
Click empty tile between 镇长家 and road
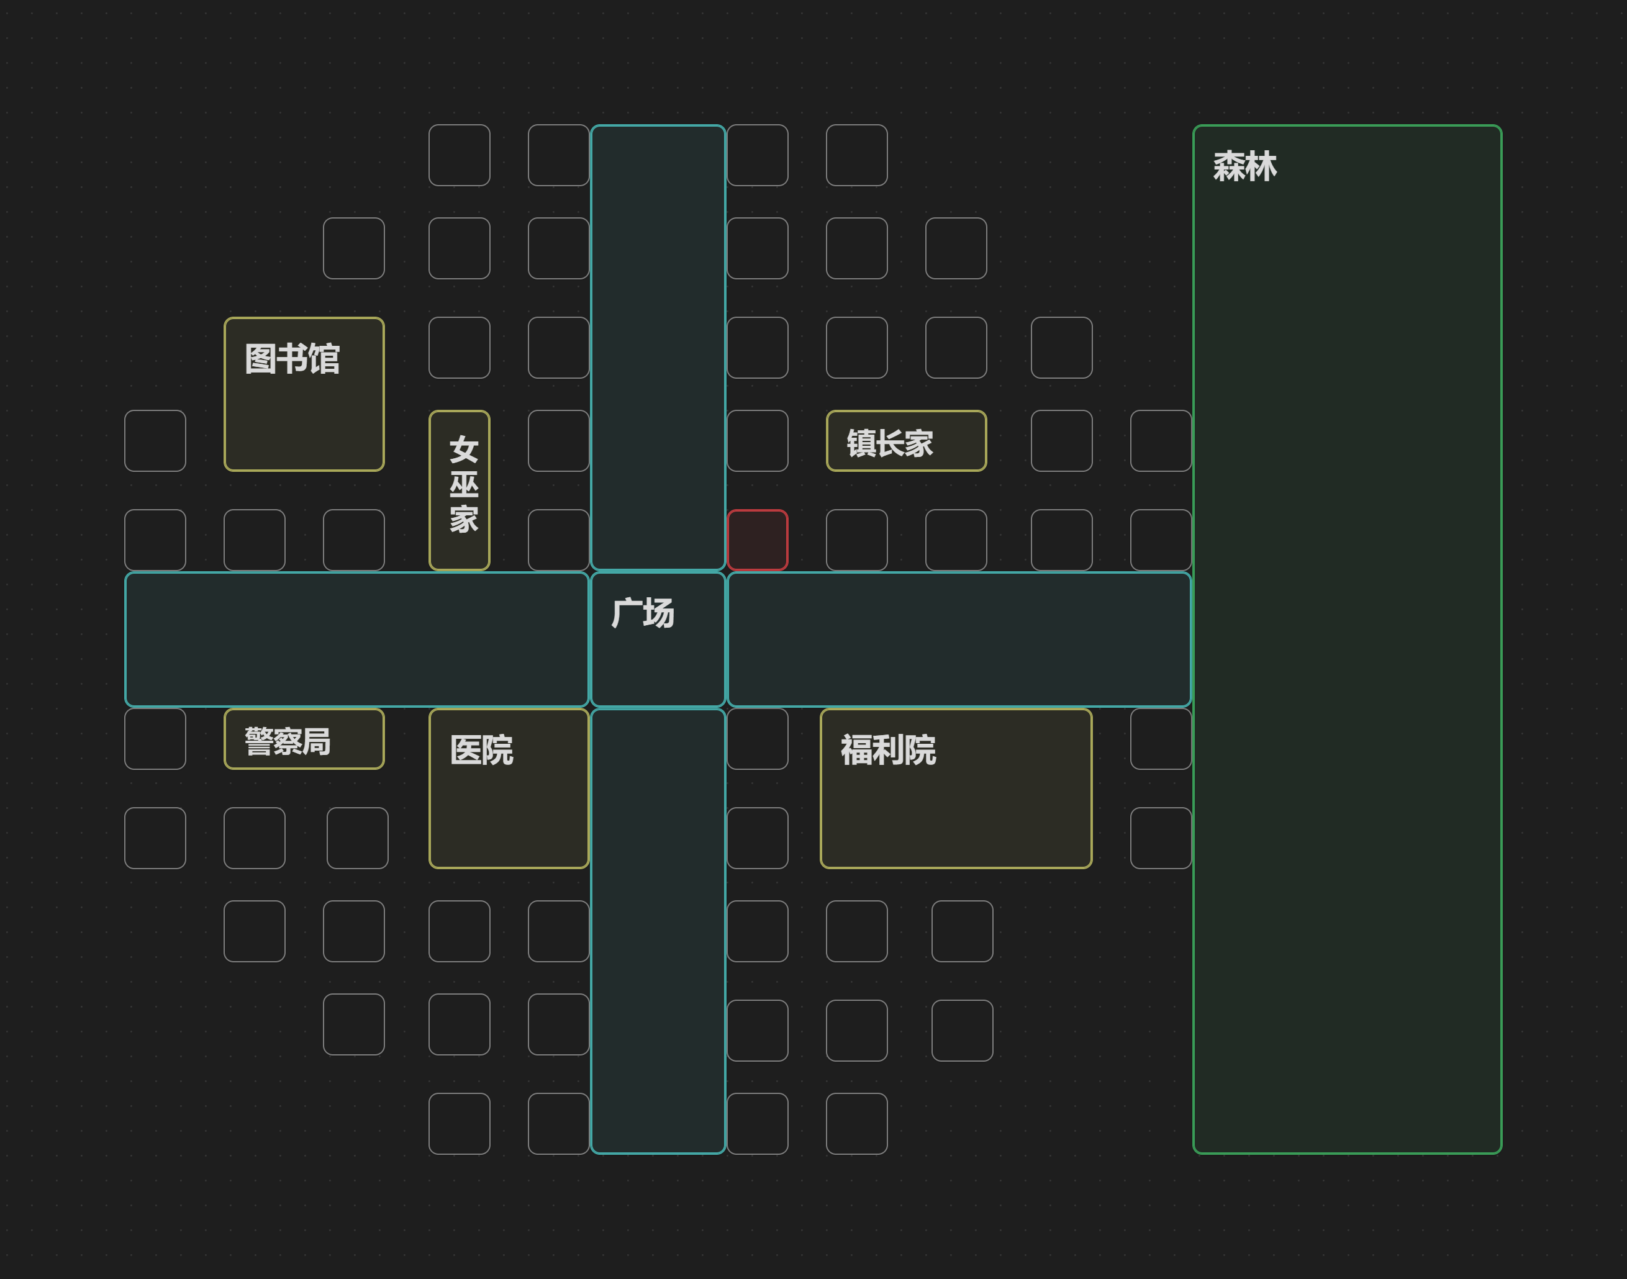click(758, 441)
